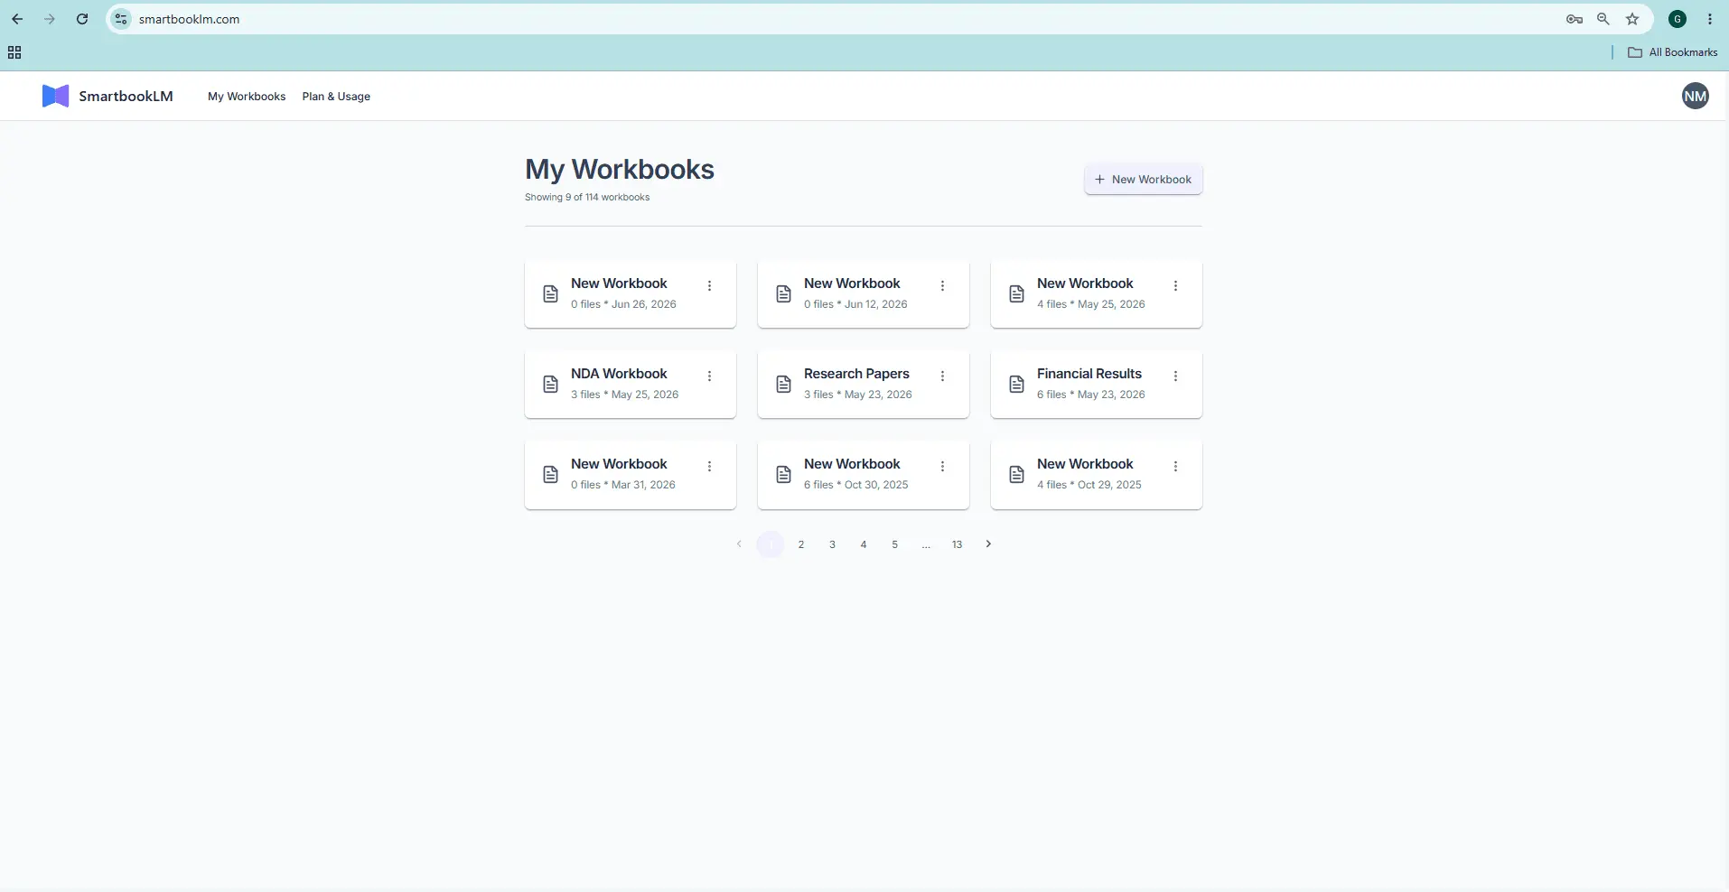1729x892 pixels.
Task: Select current pagination page 1
Action: click(770, 544)
